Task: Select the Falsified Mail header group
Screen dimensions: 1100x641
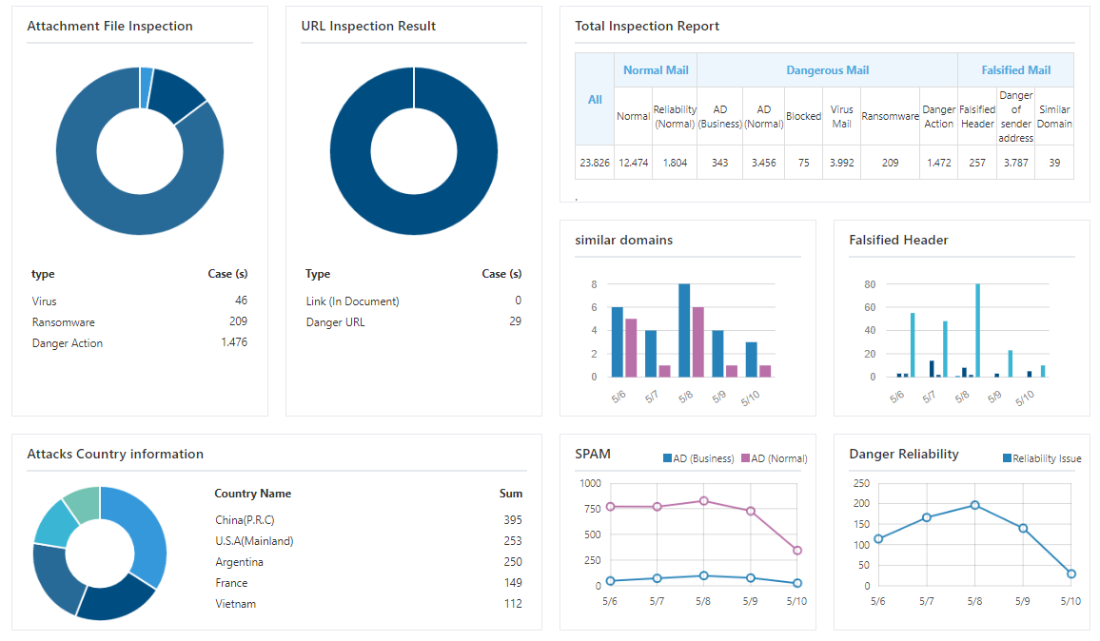Action: point(1015,70)
